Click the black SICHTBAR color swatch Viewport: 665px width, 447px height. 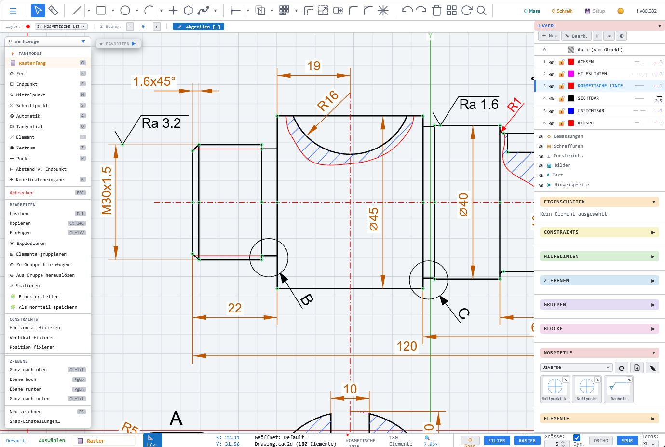pos(571,98)
